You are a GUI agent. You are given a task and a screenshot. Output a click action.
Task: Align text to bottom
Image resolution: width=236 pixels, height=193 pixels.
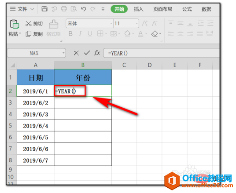(190, 24)
